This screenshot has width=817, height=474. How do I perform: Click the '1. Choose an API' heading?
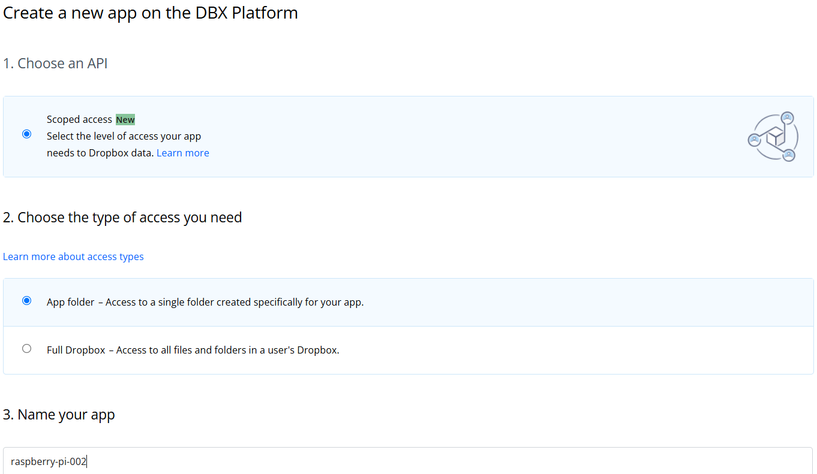click(x=55, y=64)
